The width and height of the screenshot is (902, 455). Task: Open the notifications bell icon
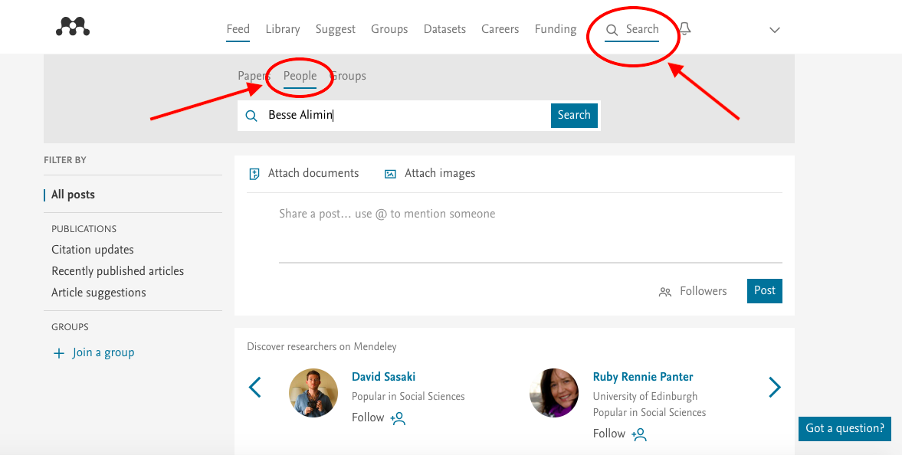684,29
